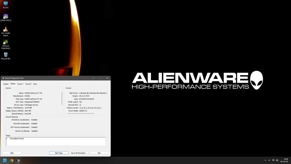291x164 pixels.
Task: Switch to the Sound 1 tab
Action: 20,84
